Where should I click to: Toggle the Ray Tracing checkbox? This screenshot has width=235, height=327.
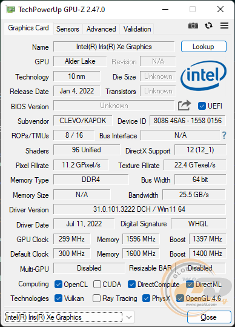(96, 298)
